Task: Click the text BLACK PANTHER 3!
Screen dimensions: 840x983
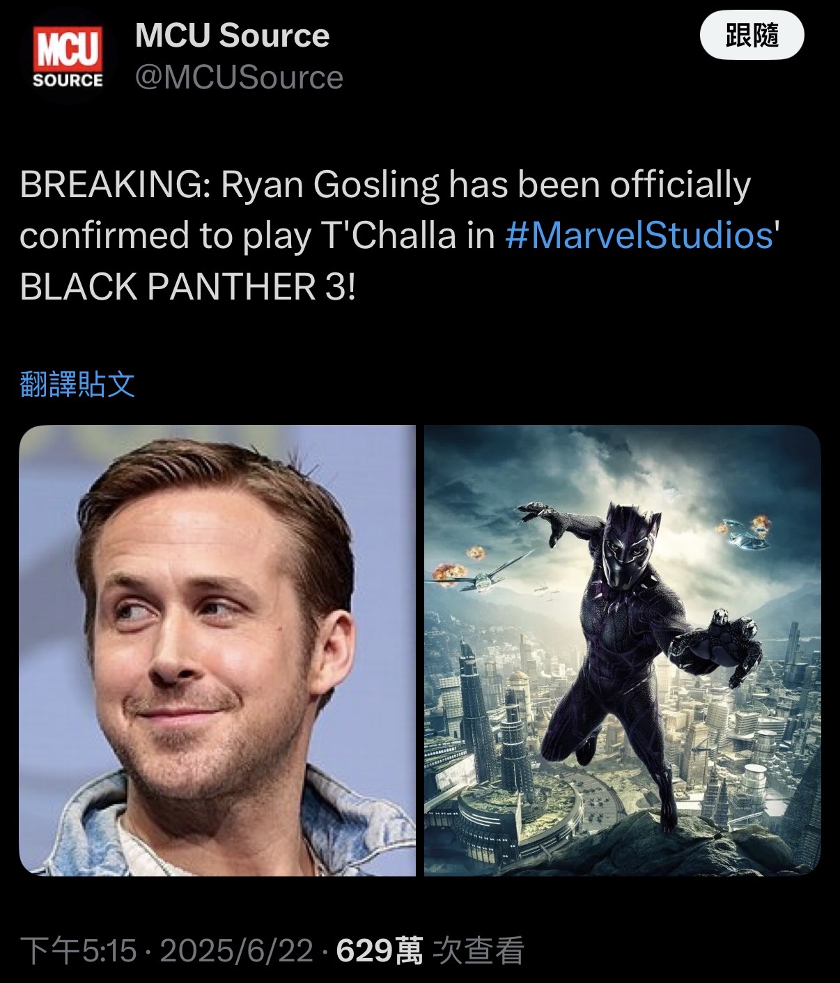Action: click(188, 286)
